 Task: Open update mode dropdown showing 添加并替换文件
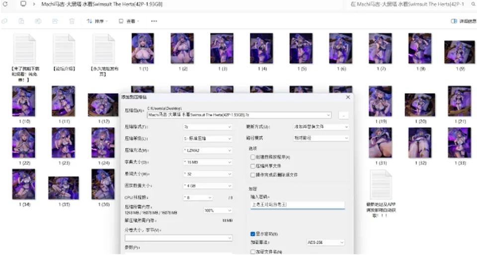click(x=321, y=127)
